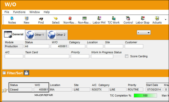Switch to the General tab
This screenshot has height=102, width=169.
click(14, 34)
